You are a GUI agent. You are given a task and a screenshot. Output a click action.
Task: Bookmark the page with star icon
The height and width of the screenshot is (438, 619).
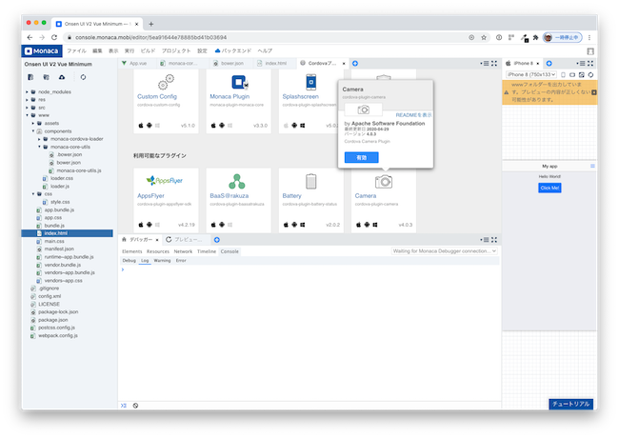(484, 37)
